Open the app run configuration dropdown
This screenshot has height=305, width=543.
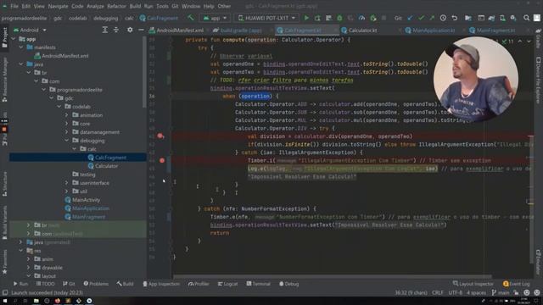[215, 18]
